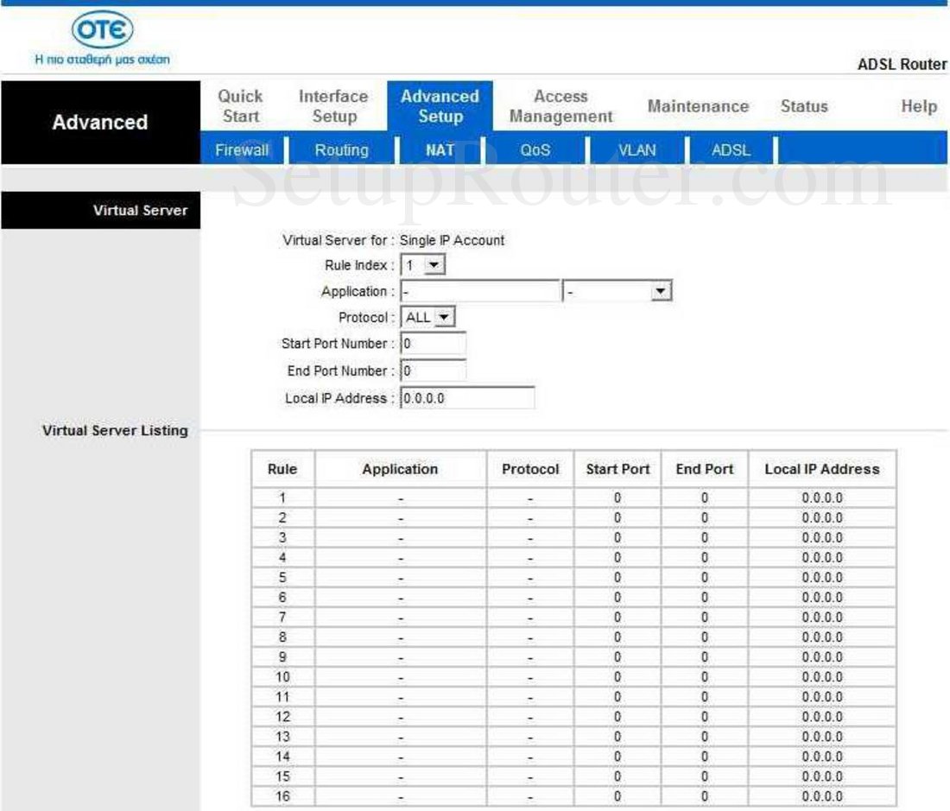Select the NAT submenu
This screenshot has width=950, height=811.
(440, 149)
